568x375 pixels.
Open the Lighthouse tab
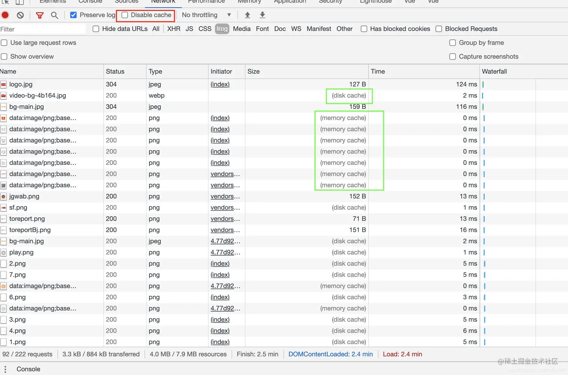pyautogui.click(x=376, y=2)
